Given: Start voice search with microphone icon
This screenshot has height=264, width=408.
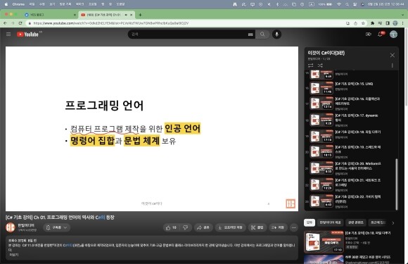Looking at the screenshot, I should tap(276, 34).
